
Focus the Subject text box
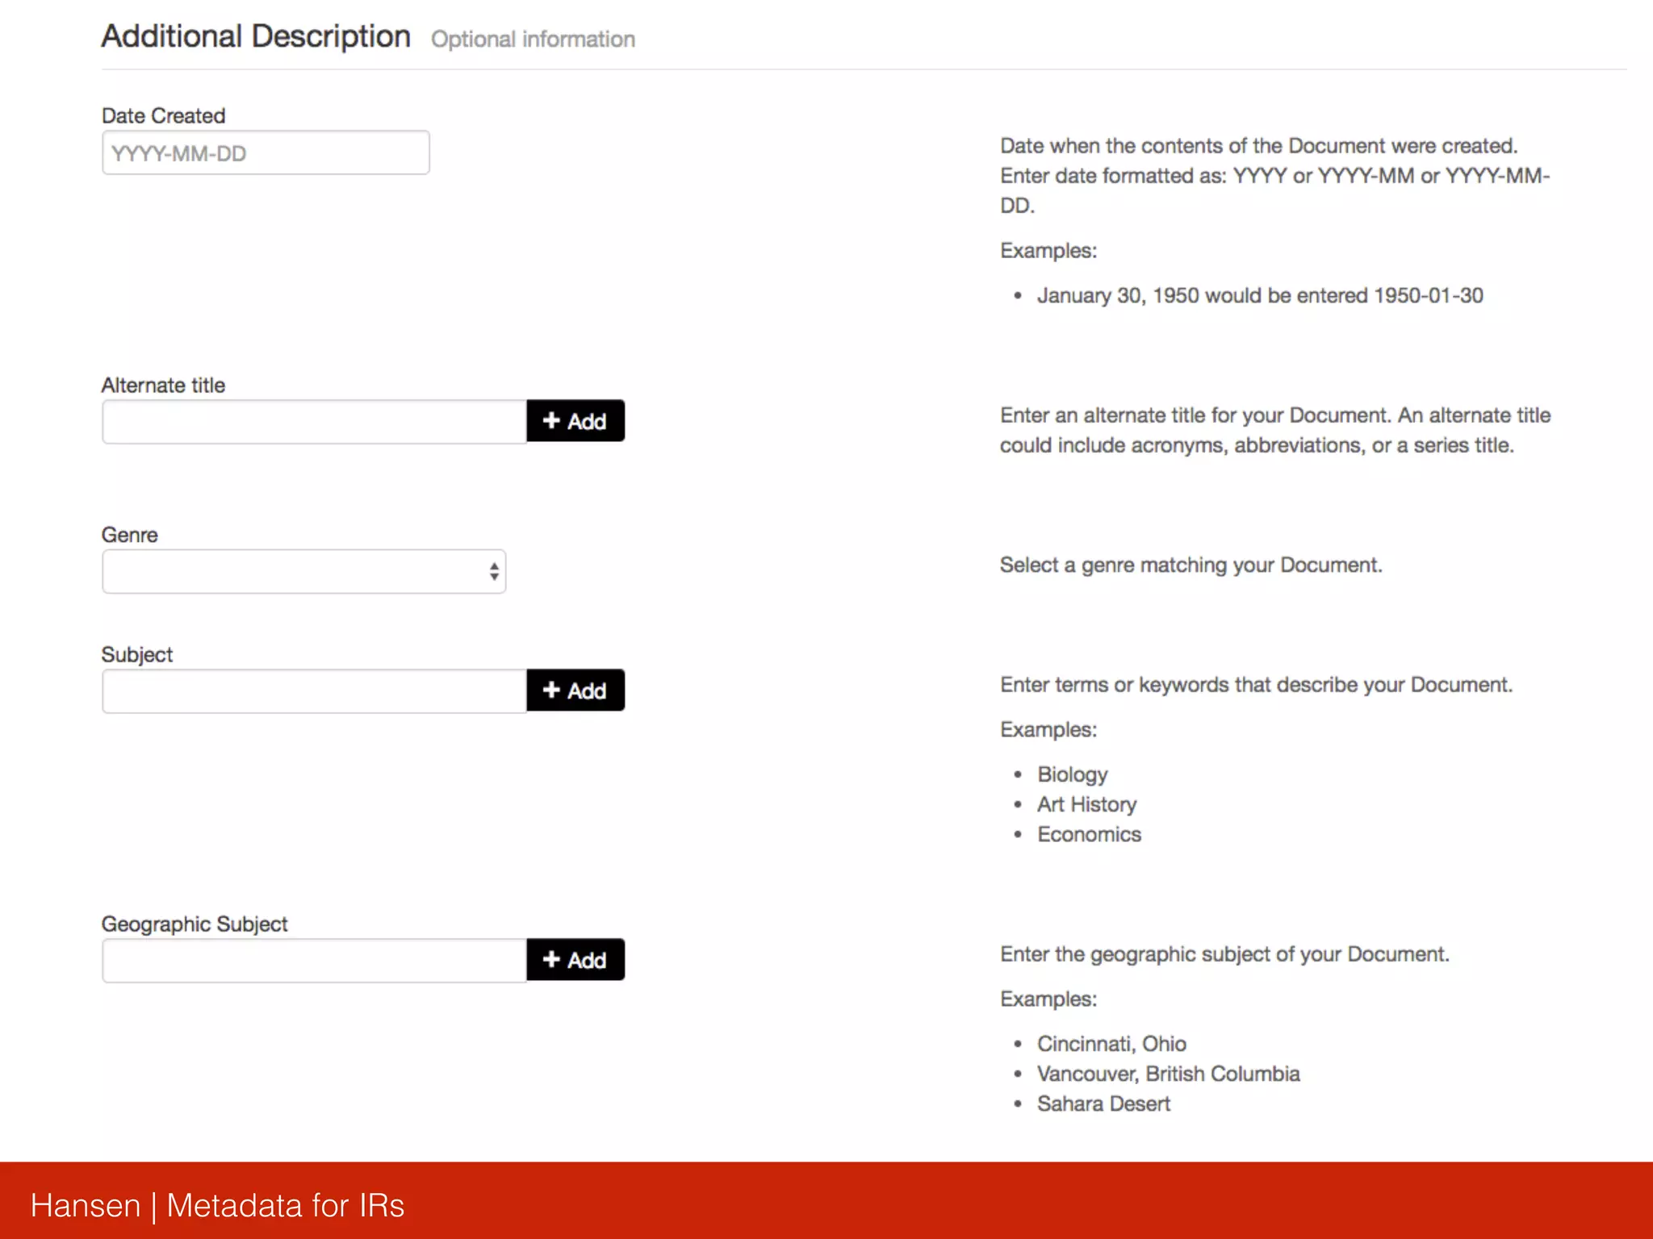click(314, 691)
